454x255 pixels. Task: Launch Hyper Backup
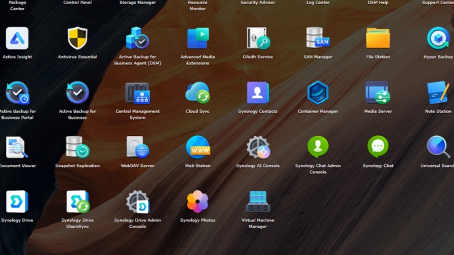(x=438, y=39)
